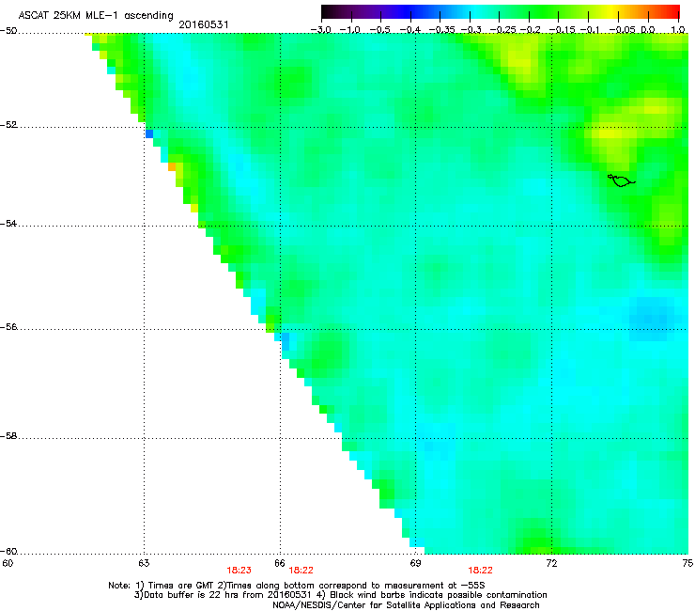Click the NOAA/NESDIS credit line
This screenshot has height=611, width=695.
tap(406, 605)
